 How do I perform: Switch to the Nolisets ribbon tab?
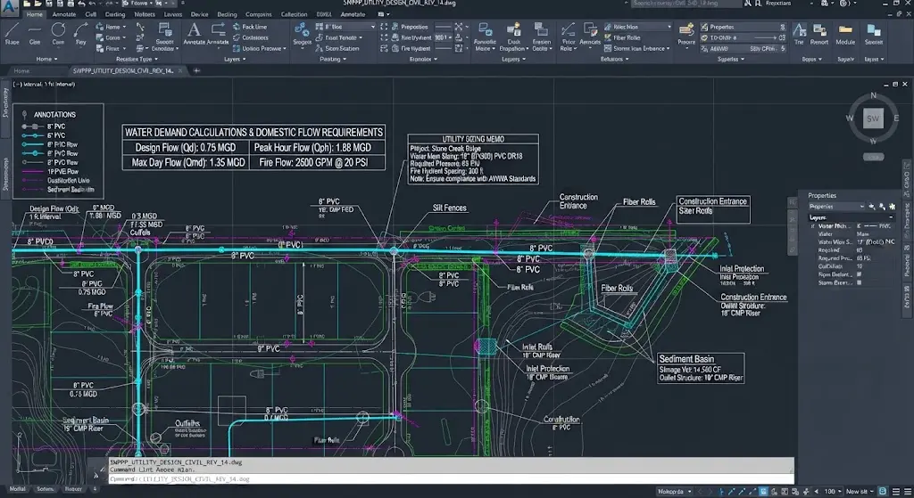[145, 14]
